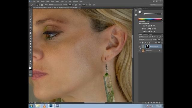The height and width of the screenshot is (108, 192).
Task: Open the layer Fill dropdown arrow
Action: point(162,43)
